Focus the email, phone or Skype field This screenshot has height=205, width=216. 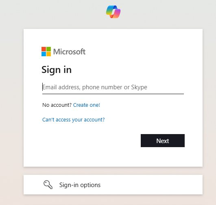pyautogui.click(x=113, y=87)
